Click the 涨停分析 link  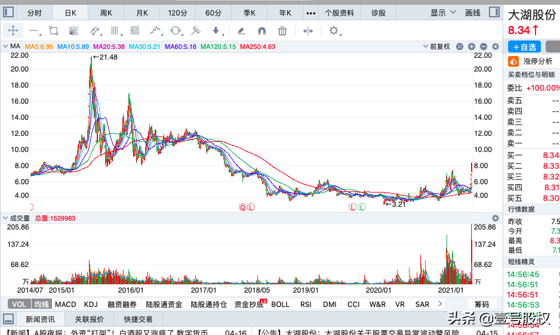[x=538, y=61]
